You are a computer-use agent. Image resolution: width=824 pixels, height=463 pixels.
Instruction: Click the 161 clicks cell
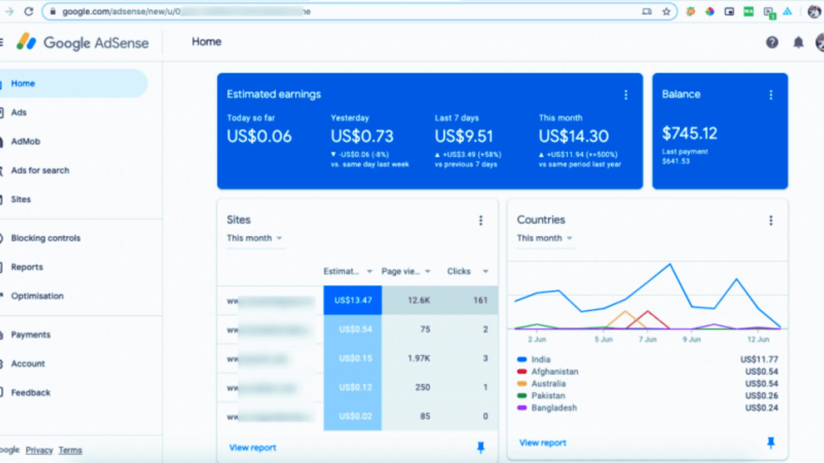(469, 301)
